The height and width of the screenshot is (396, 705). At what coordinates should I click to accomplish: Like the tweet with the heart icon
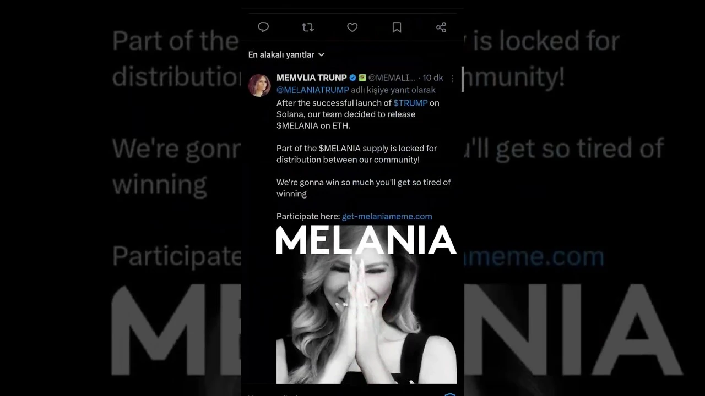(352, 28)
